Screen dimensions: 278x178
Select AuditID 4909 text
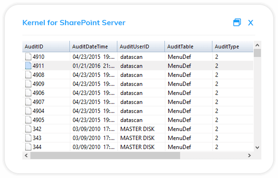pos(38,84)
